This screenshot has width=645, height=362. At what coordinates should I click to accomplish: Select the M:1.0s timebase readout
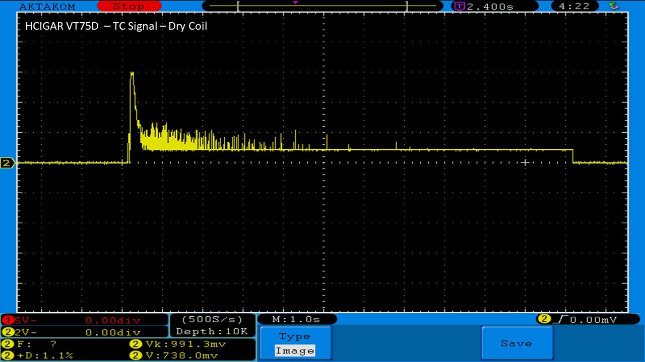click(297, 319)
